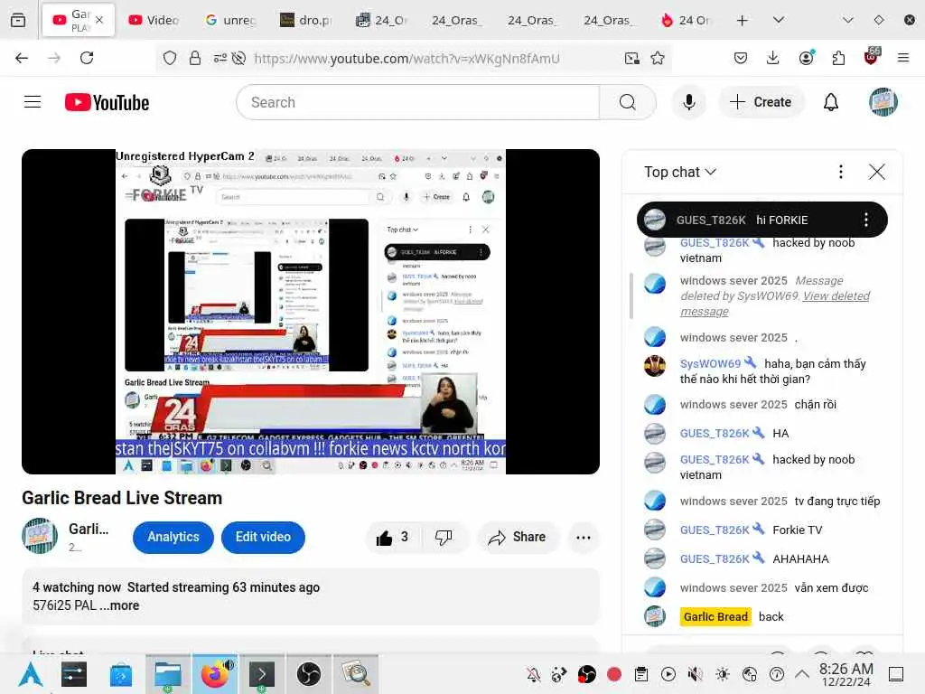Open the Firefox downloads panel
This screenshot has height=694, width=925.
[x=773, y=58]
